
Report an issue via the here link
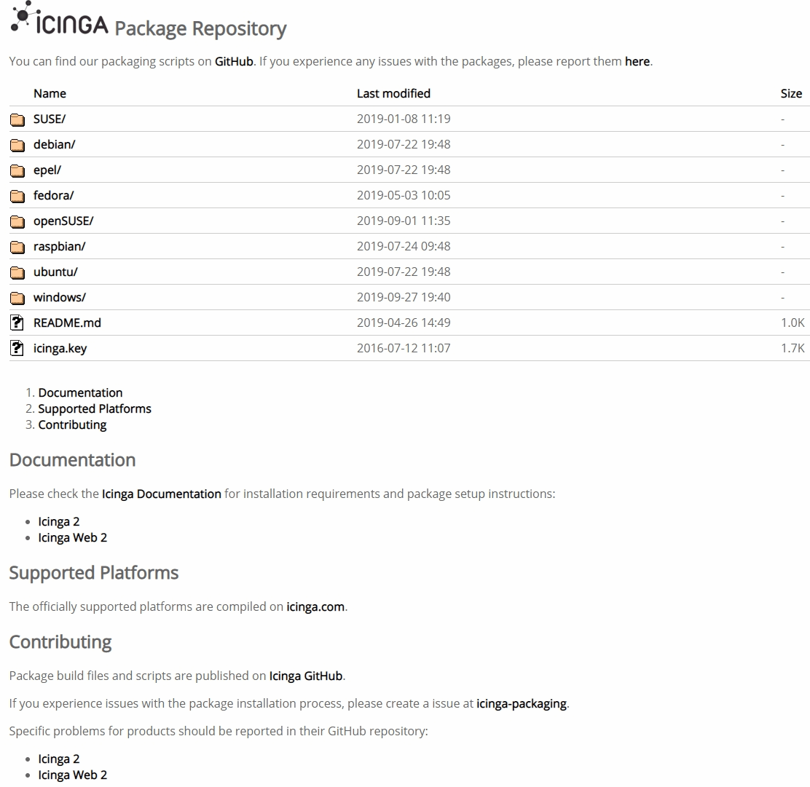coord(637,61)
